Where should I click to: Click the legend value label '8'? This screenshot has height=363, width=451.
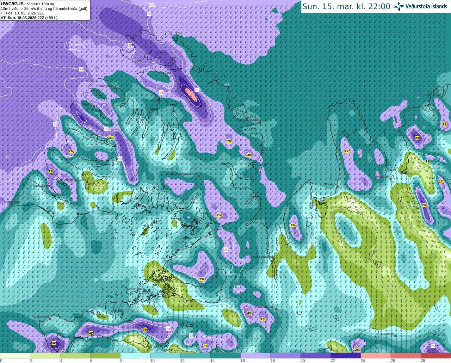coord(122,361)
